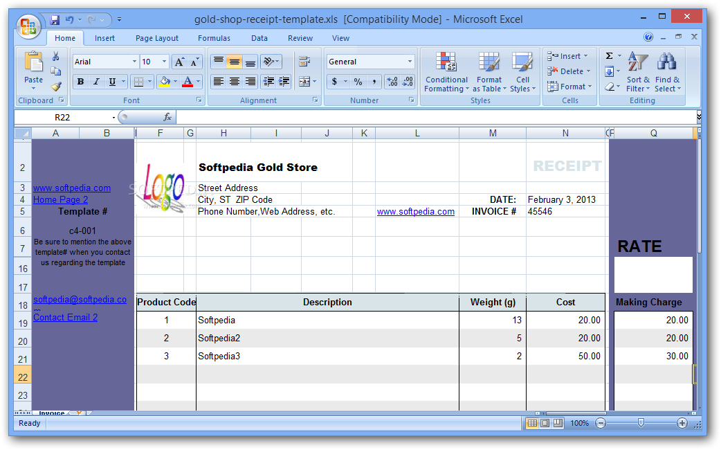Screen dimensions: 721x450
Task: Click the zoom slider handle
Action: 641,422
